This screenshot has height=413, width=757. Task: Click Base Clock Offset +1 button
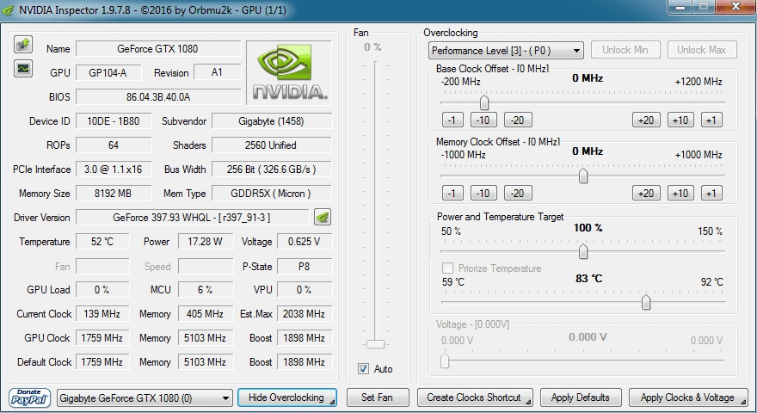coord(711,120)
